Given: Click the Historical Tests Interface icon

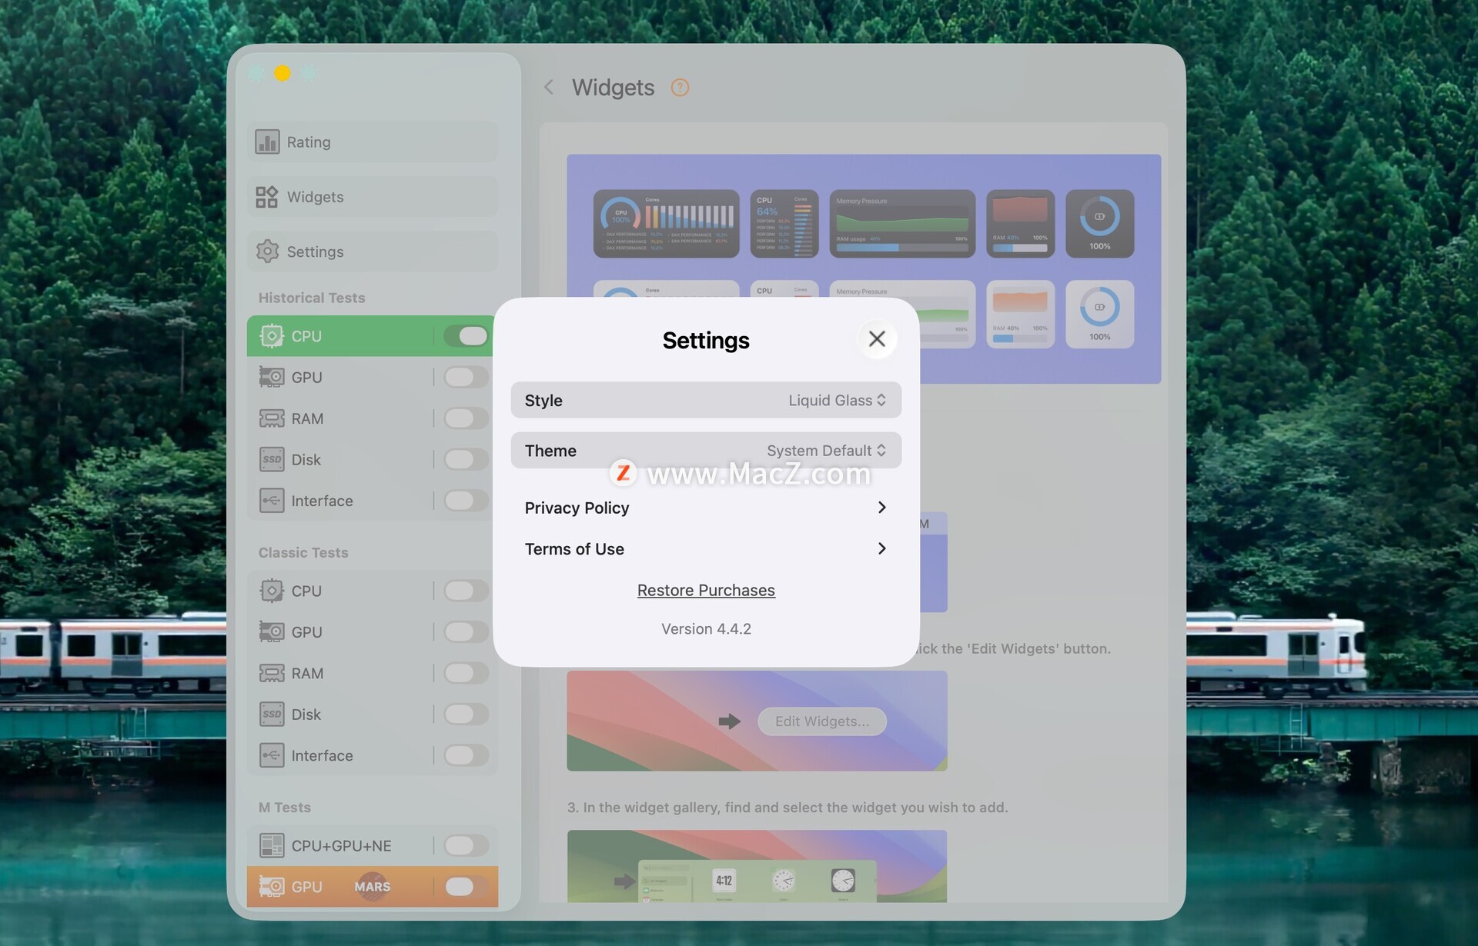Looking at the screenshot, I should coord(272,501).
